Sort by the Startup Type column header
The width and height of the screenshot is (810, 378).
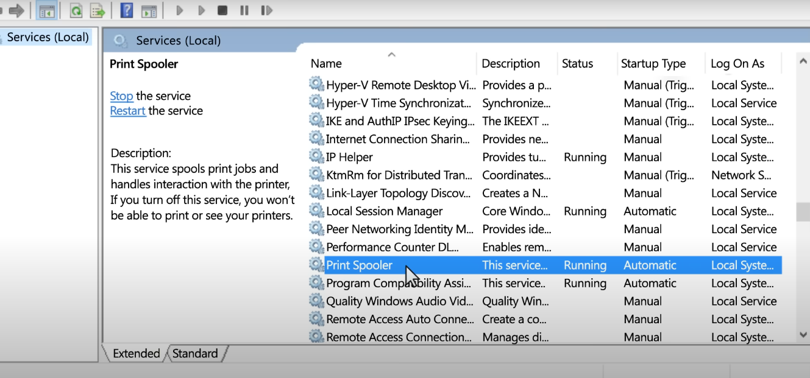653,64
